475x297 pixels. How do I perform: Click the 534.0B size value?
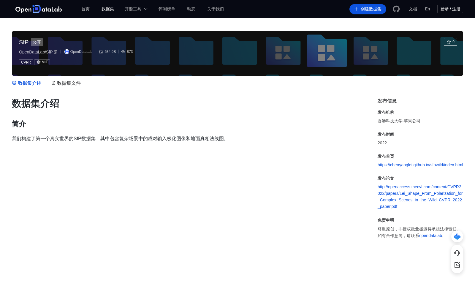point(110,52)
